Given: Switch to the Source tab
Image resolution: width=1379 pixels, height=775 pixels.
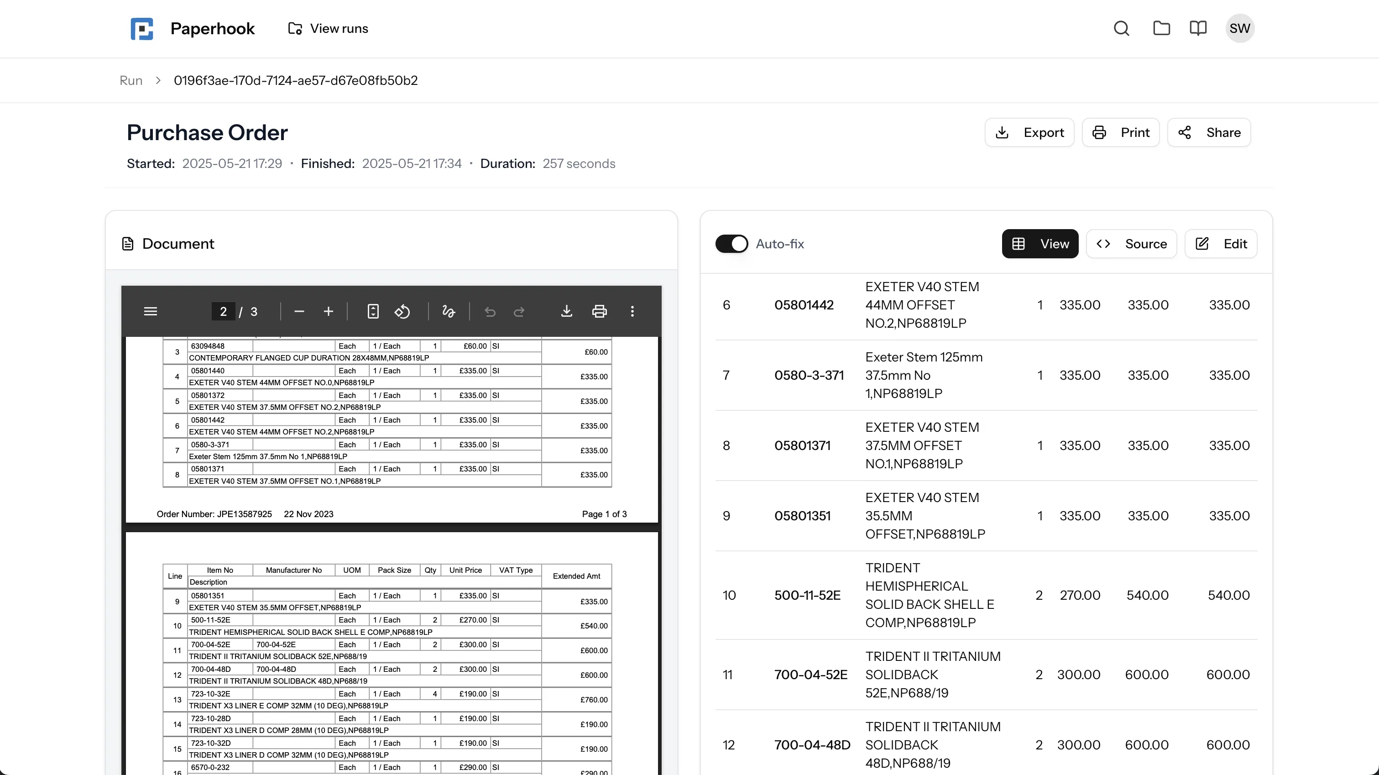Looking at the screenshot, I should tap(1131, 244).
